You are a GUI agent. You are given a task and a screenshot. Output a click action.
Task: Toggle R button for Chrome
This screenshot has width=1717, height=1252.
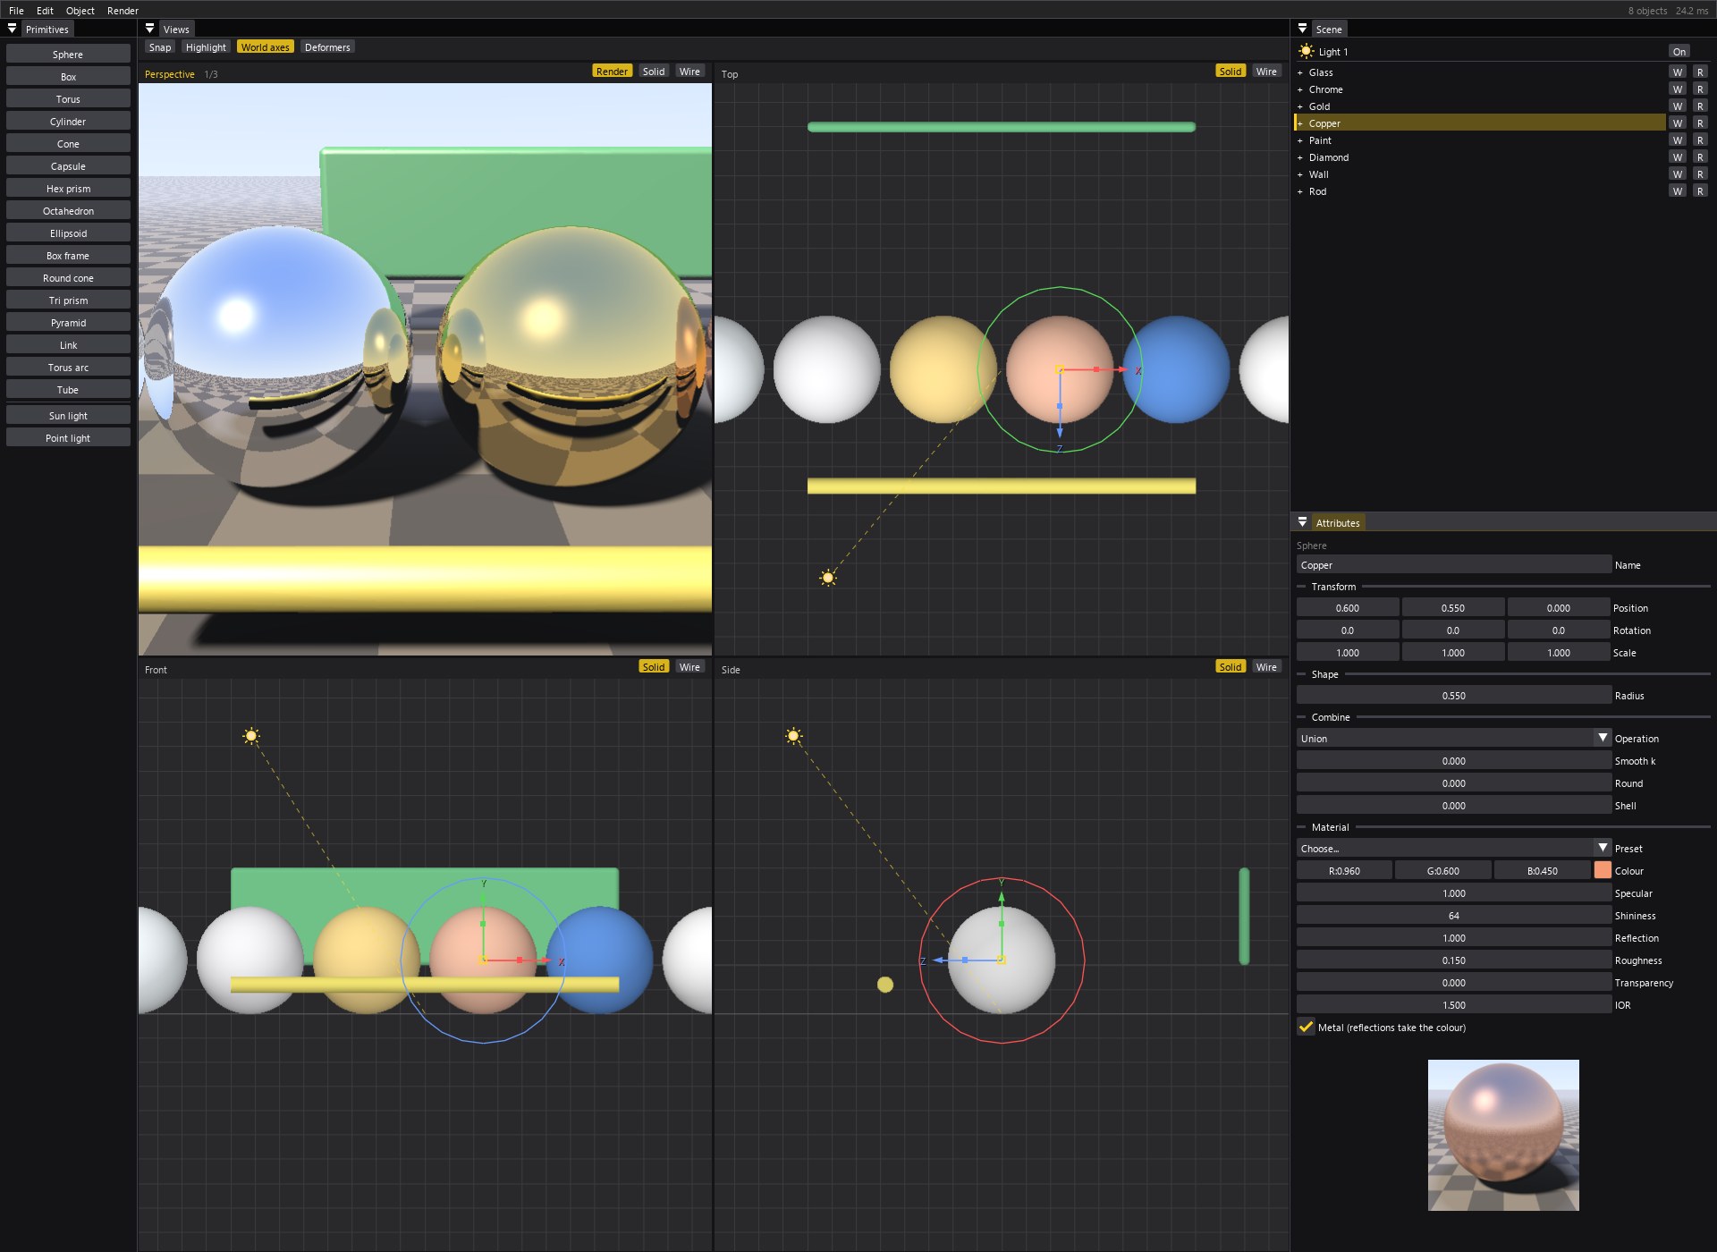click(x=1700, y=89)
